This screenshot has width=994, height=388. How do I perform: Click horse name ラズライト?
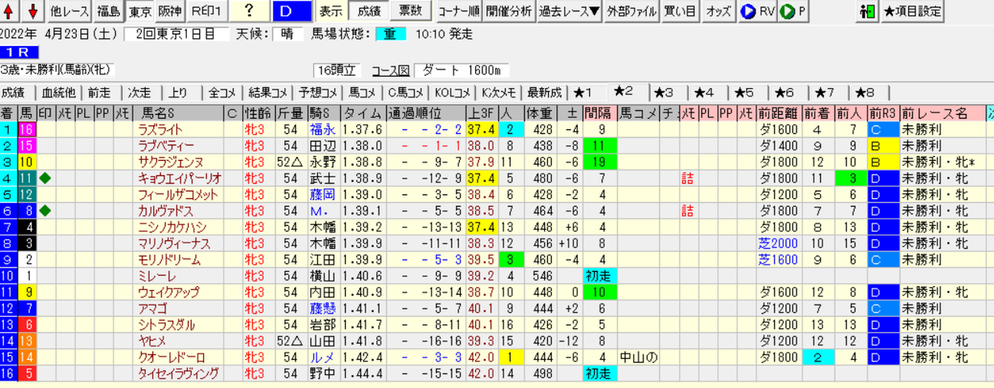[161, 129]
